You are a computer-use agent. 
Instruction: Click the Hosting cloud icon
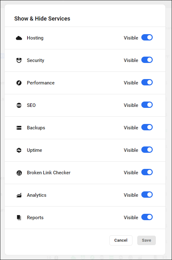[19, 38]
